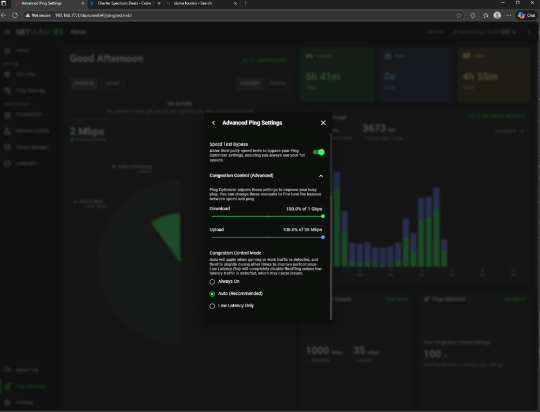Click the Download congestion slider handle
Image resolution: width=540 pixels, height=412 pixels.
[323, 216]
